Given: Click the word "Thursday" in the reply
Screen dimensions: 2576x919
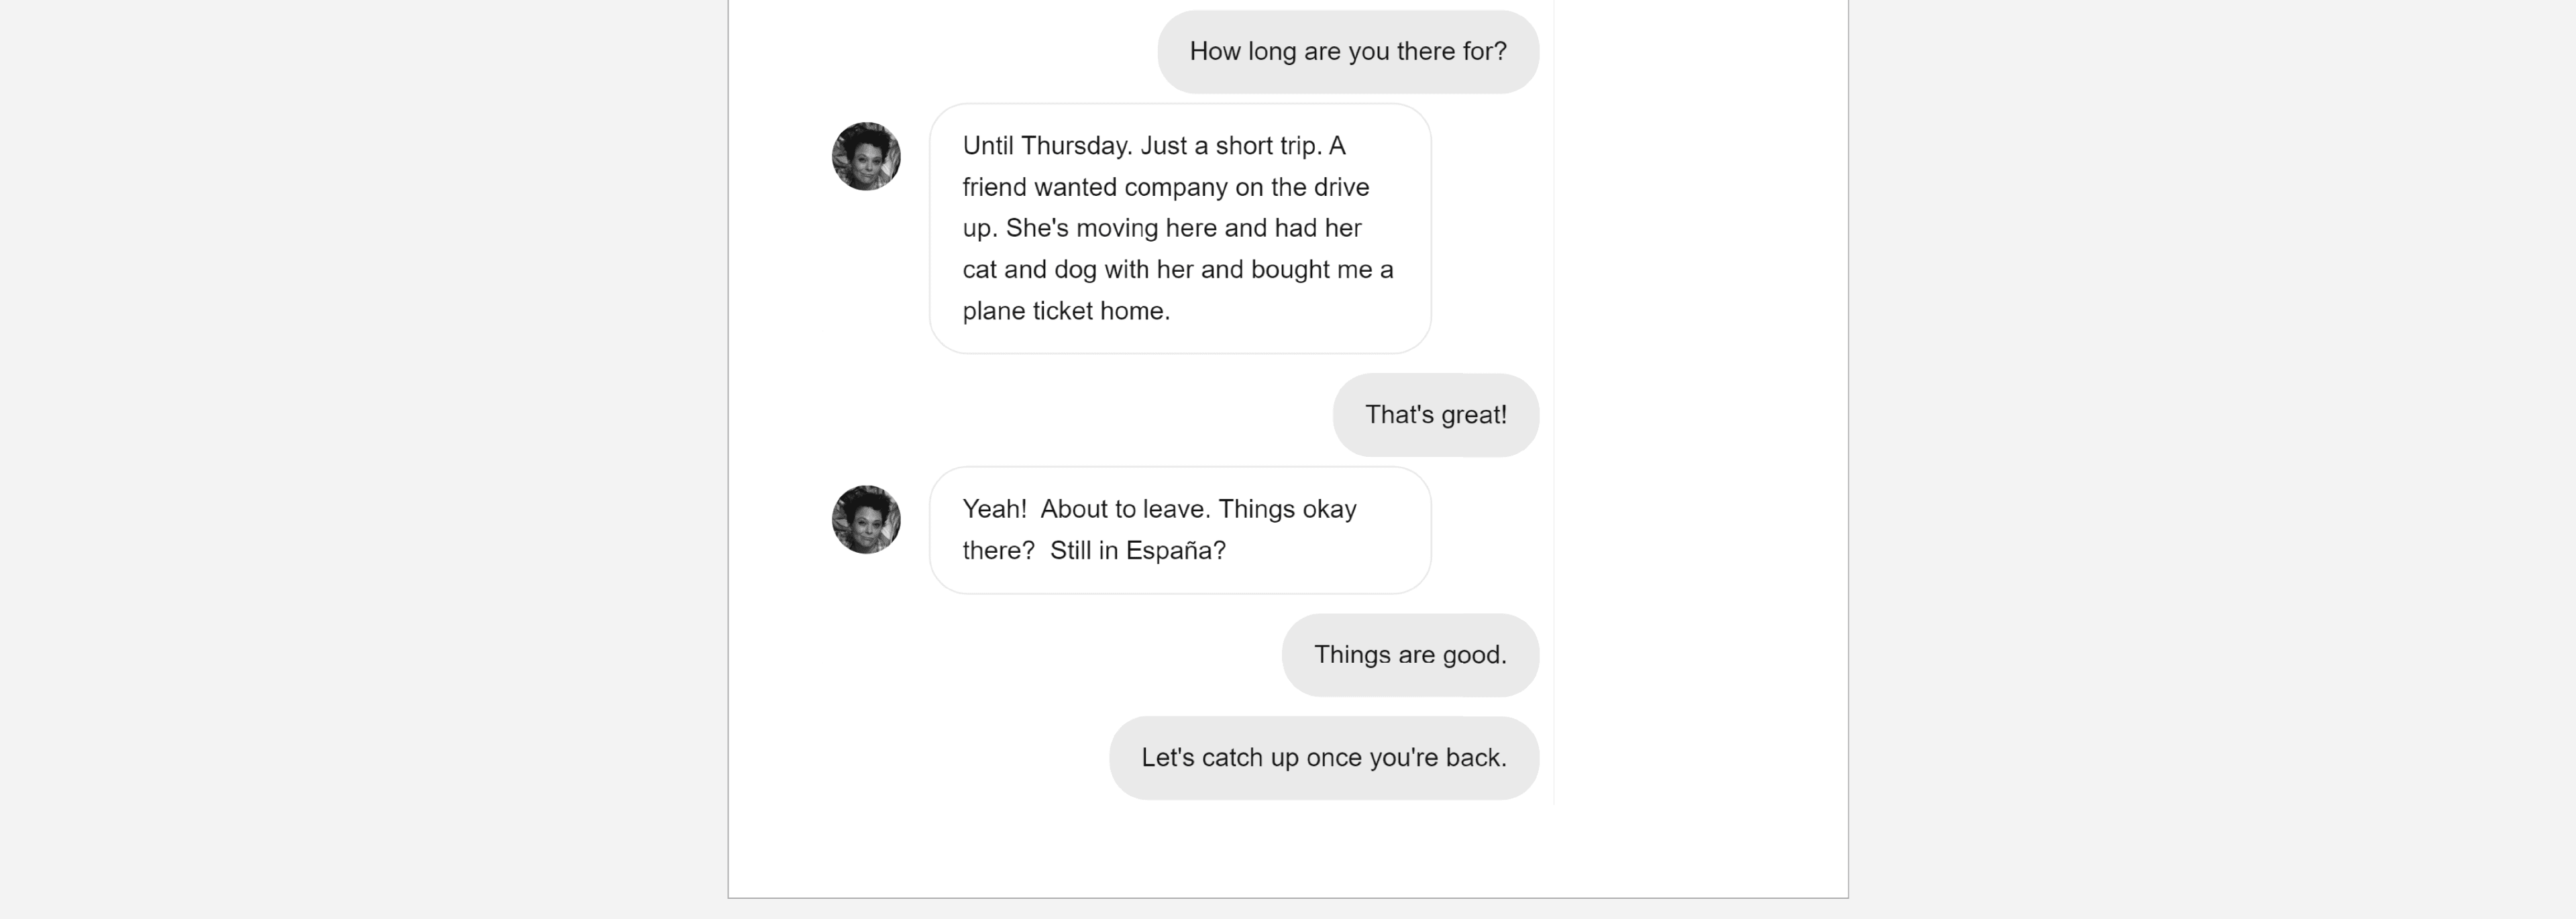Looking at the screenshot, I should point(1075,146).
